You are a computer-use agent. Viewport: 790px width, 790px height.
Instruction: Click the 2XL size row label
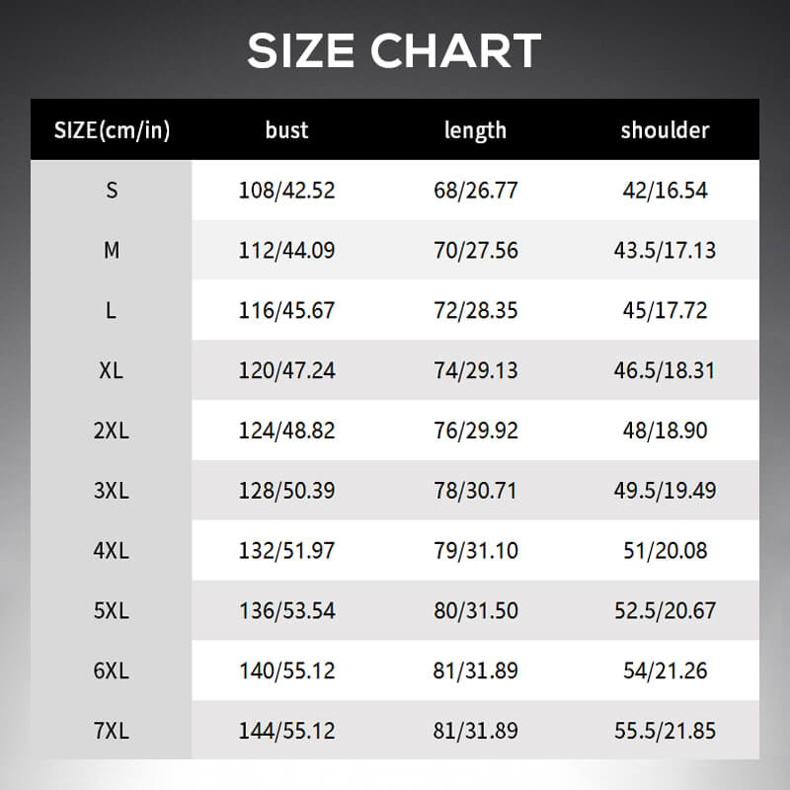click(112, 431)
